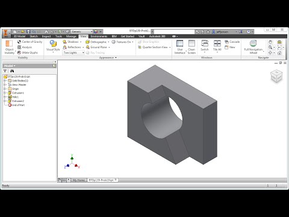Screen dimensions: 289x217
Task: Open the Orthographic dropdown arrow
Action: point(108,42)
